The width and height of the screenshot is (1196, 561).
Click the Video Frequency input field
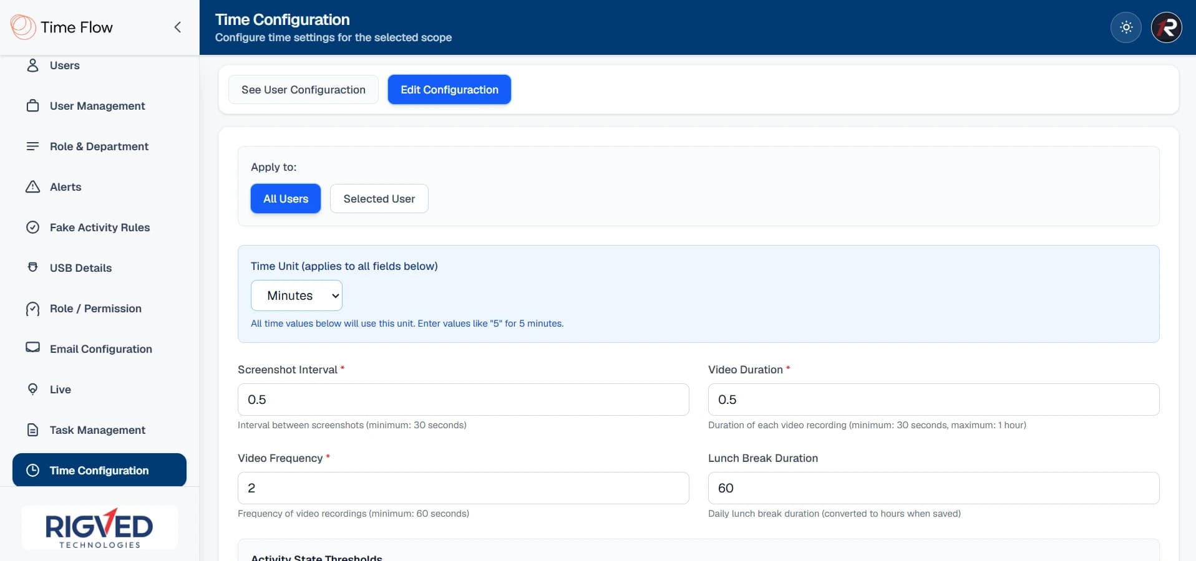464,488
